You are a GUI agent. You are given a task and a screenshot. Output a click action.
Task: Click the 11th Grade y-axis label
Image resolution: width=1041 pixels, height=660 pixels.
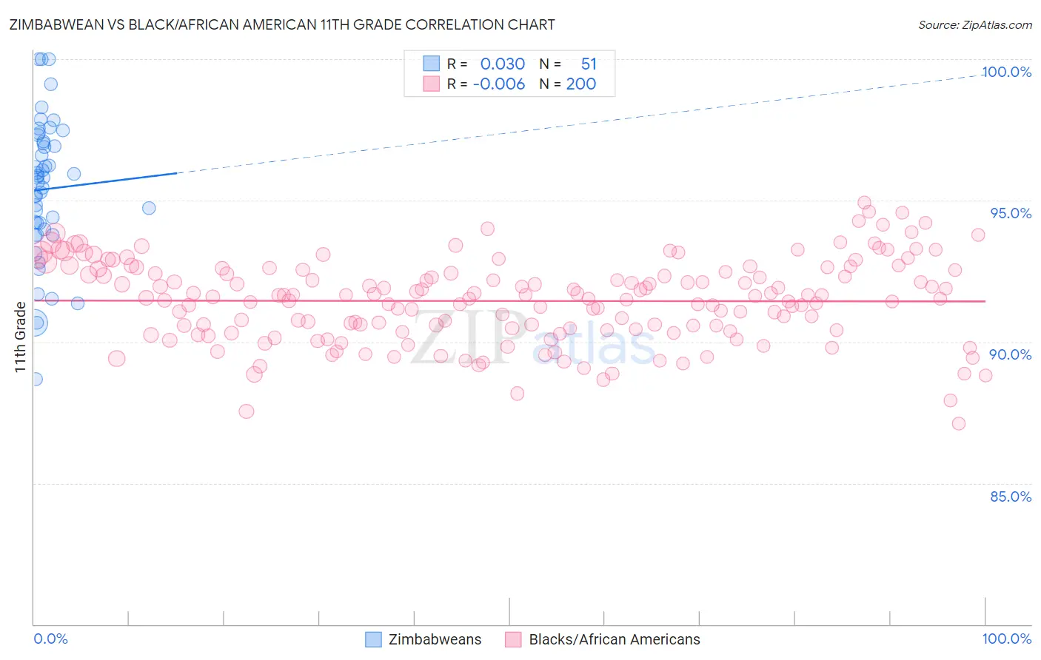[x=20, y=337]
